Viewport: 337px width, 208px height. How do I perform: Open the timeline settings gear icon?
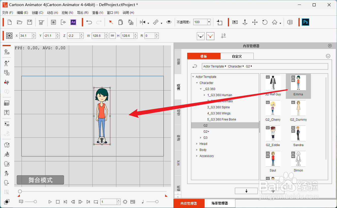pyautogui.click(x=125, y=202)
